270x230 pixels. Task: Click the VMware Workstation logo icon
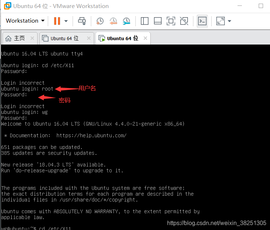(8, 6)
